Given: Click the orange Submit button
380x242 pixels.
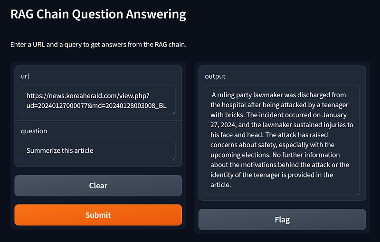Looking at the screenshot, I should click(98, 215).
